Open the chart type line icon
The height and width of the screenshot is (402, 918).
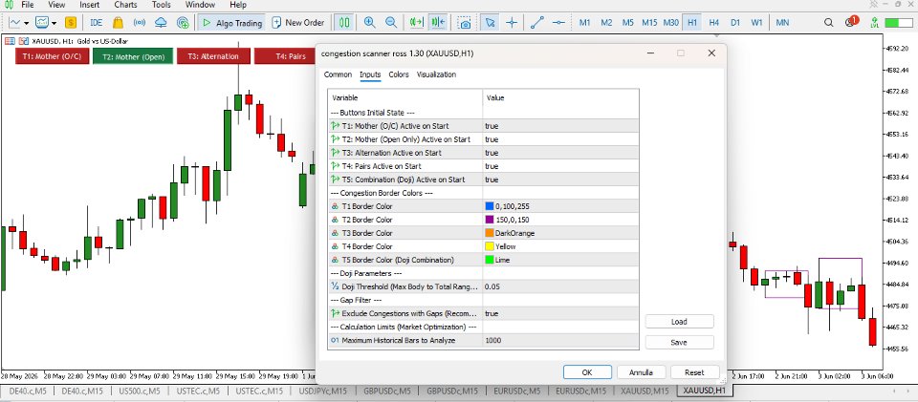point(14,23)
